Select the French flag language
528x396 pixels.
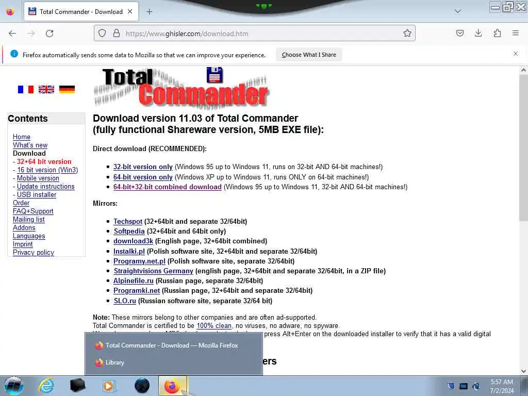click(x=26, y=89)
